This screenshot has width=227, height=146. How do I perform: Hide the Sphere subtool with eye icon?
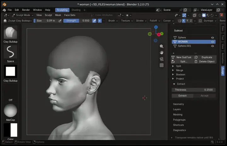(x=212, y=37)
